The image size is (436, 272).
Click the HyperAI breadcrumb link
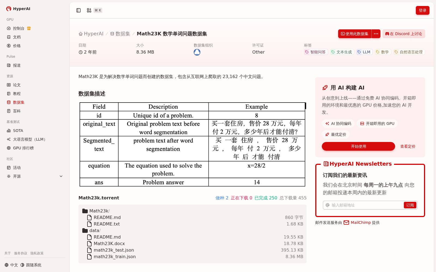click(91, 34)
